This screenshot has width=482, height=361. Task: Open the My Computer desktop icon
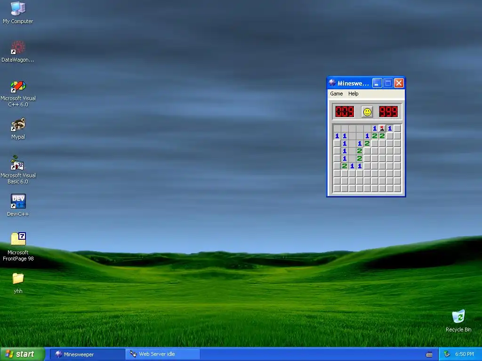coord(18,13)
